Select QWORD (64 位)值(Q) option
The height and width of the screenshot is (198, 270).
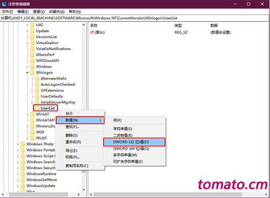coord(134,148)
